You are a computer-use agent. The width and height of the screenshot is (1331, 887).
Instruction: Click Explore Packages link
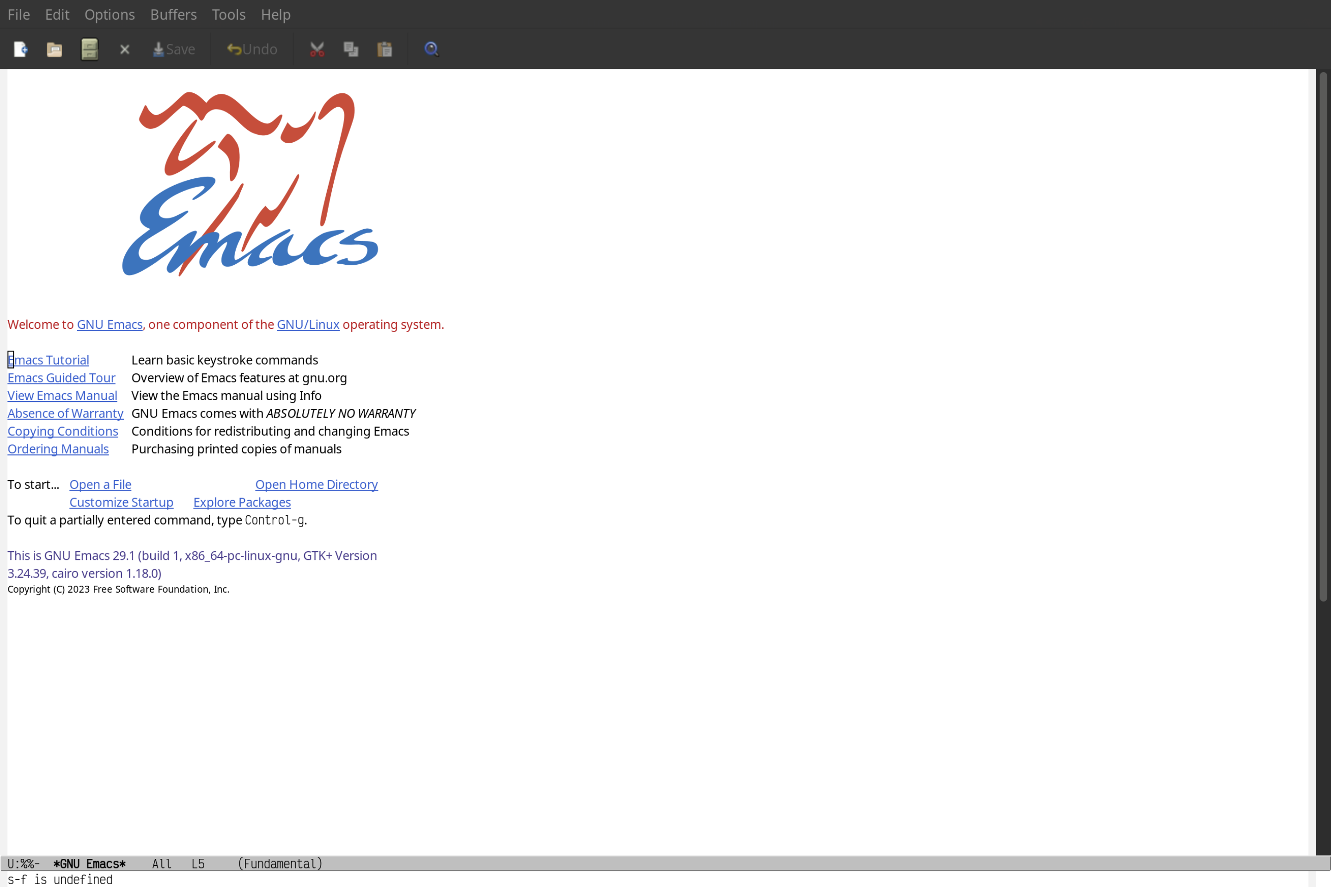(242, 502)
